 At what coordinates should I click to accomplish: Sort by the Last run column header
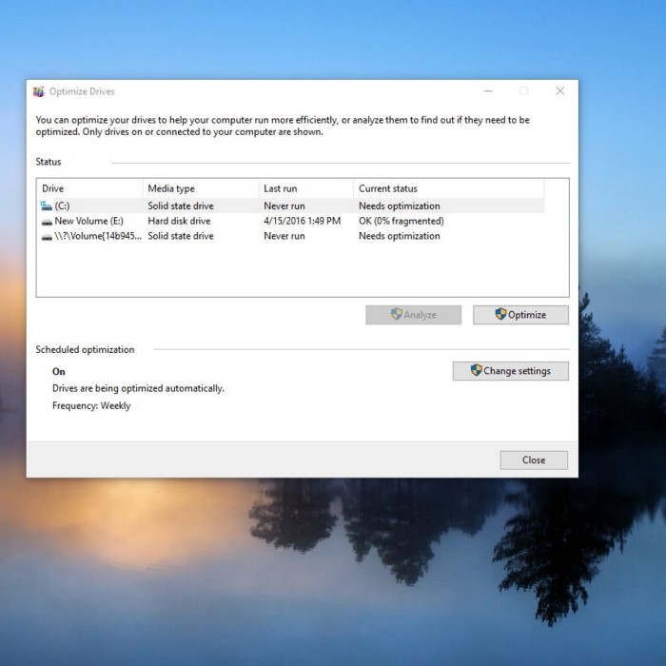[x=306, y=188]
